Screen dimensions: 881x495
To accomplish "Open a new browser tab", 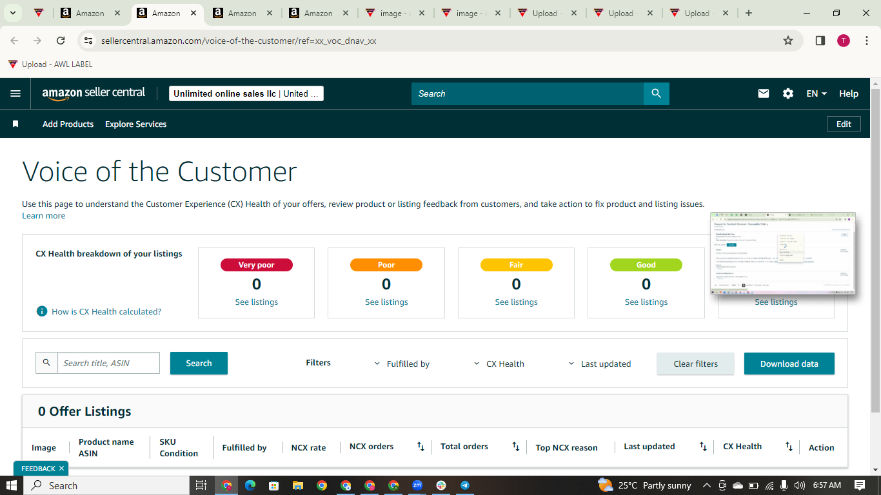I will 749,13.
